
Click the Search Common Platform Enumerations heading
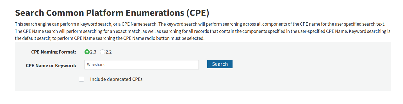coord(112,13)
